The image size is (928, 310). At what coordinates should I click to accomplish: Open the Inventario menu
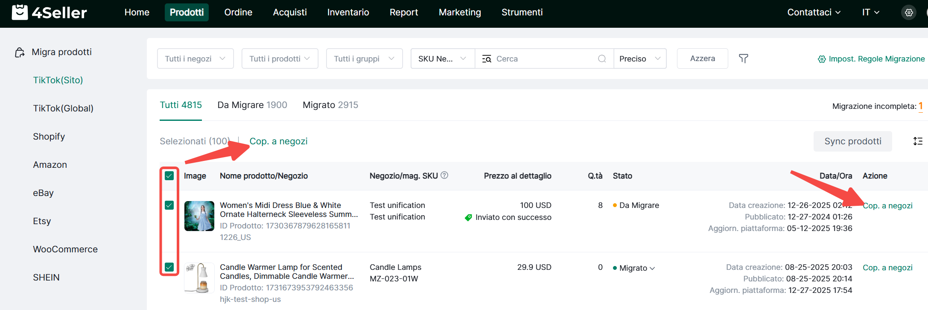point(348,12)
